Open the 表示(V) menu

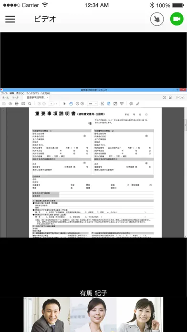(x=20, y=93)
